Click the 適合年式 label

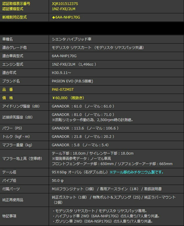coord(9,73)
